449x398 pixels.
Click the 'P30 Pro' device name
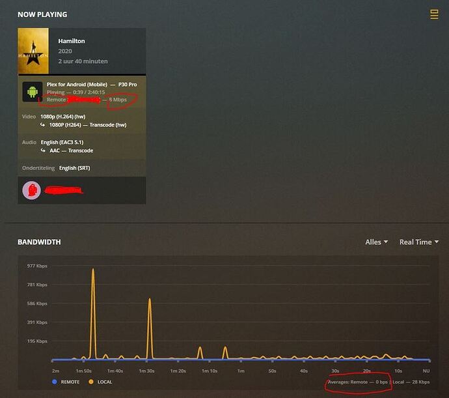click(128, 85)
